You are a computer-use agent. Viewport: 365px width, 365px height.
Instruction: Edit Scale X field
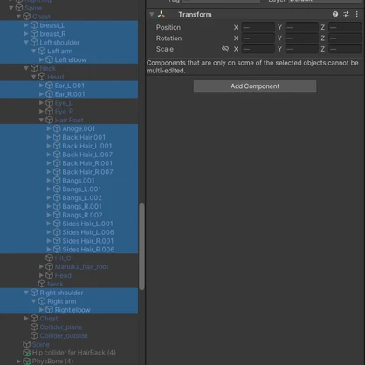[258, 49]
